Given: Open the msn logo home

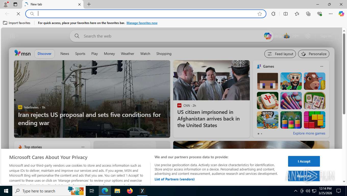Looking at the screenshot, I should click(x=22, y=53).
